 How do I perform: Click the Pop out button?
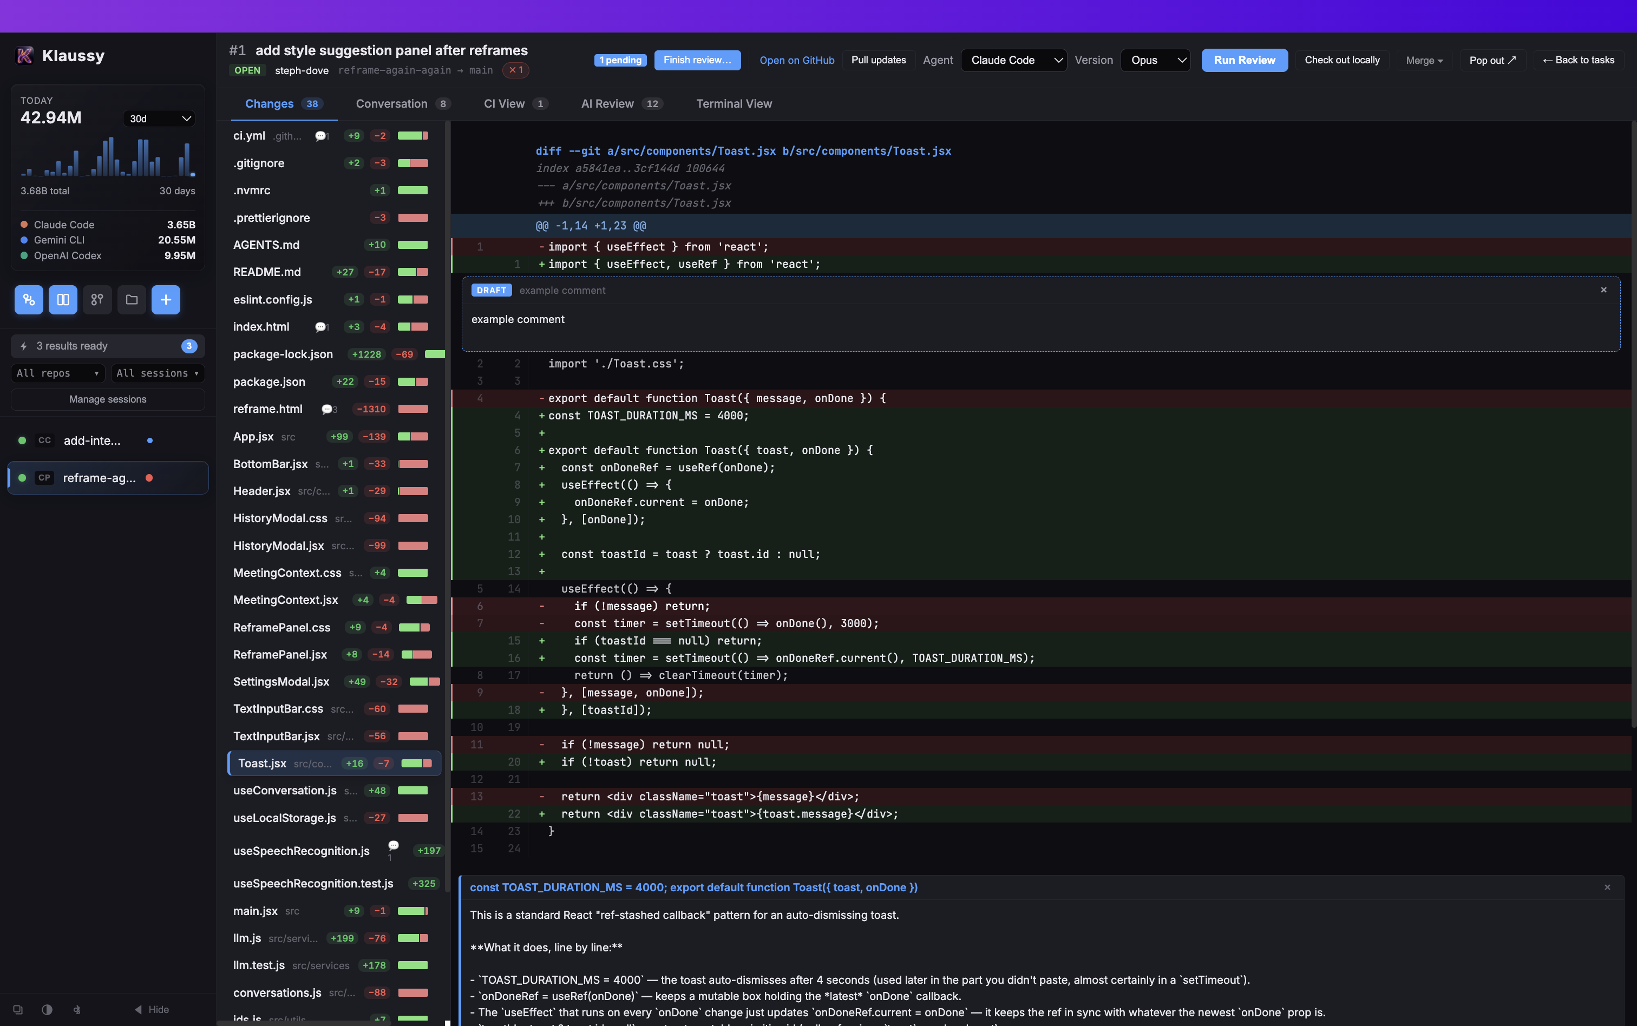1492,60
